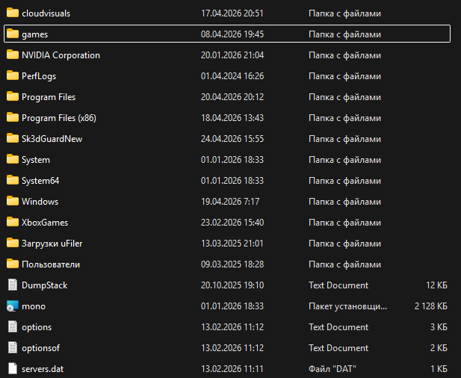Click the DumpStack text document icon

coord(12,285)
